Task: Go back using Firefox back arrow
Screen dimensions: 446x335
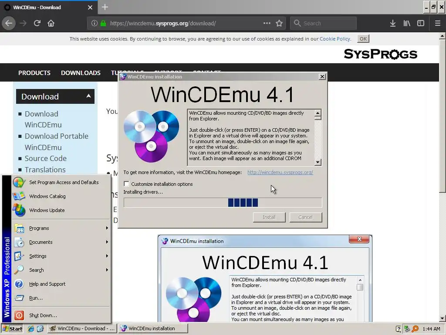Action: (x=9, y=23)
